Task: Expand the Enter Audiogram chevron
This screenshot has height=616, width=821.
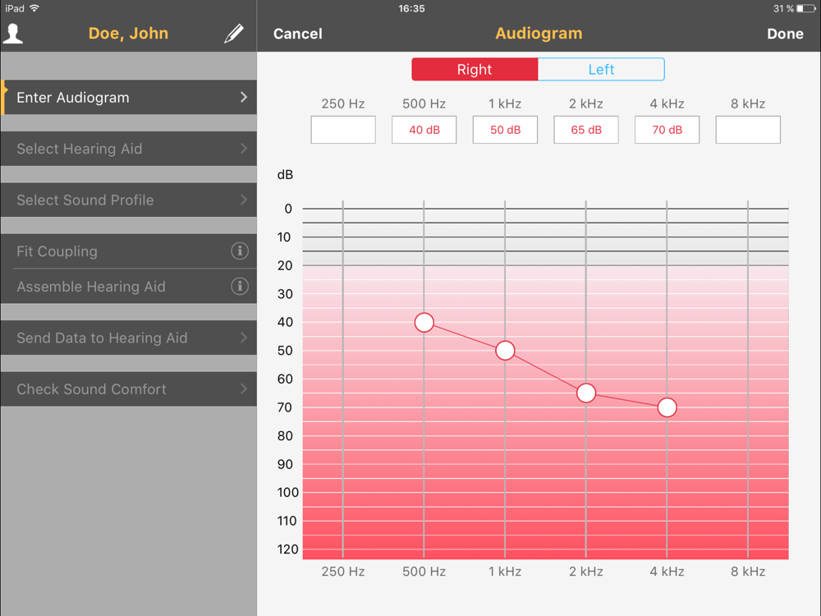Action: [244, 97]
